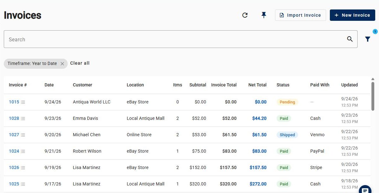Viewport: 379px width, 193px height.
Task: Open the row menu icon for invoice 1026
Action: pyautogui.click(x=23, y=168)
